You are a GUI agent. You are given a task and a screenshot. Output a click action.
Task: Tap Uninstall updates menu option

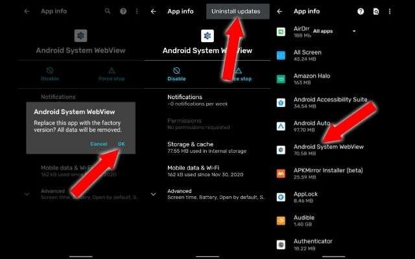(238, 12)
